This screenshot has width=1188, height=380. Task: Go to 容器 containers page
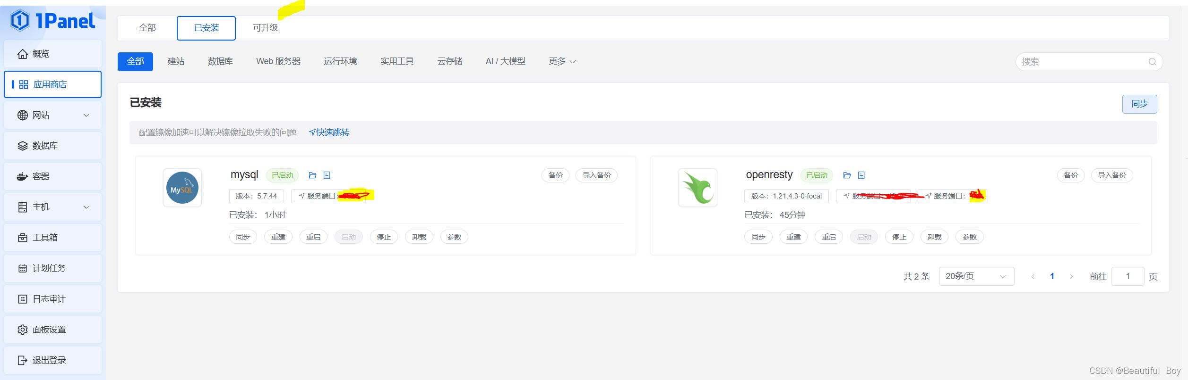click(52, 176)
